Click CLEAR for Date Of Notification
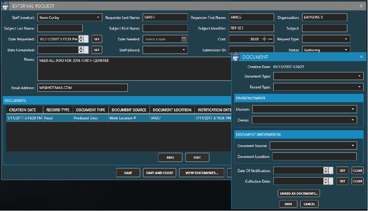368x211 pixels. click(358, 171)
